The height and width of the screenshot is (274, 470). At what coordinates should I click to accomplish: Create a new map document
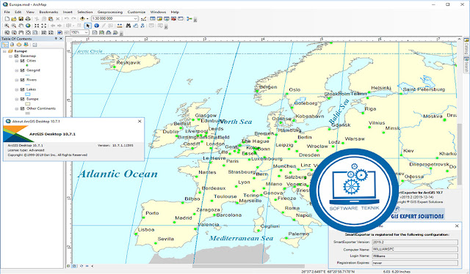[x=7, y=18]
